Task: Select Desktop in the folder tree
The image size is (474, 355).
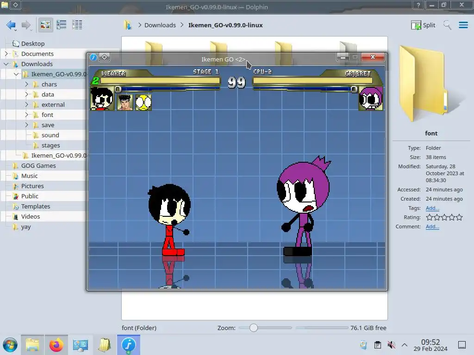Action: 33,43
